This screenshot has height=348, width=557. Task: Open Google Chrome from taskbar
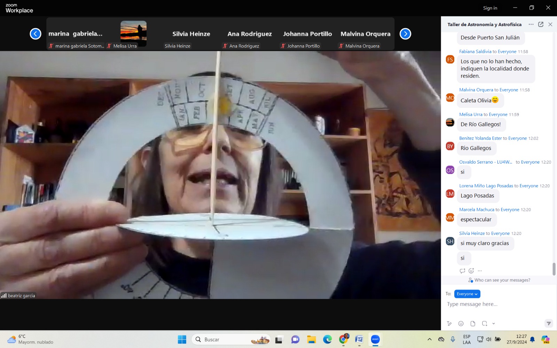click(344, 340)
